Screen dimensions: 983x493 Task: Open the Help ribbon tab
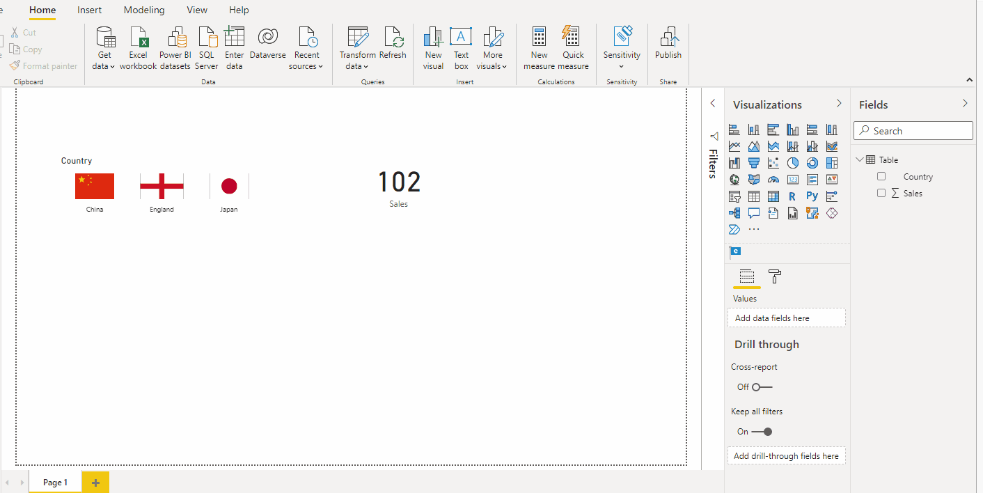click(239, 10)
